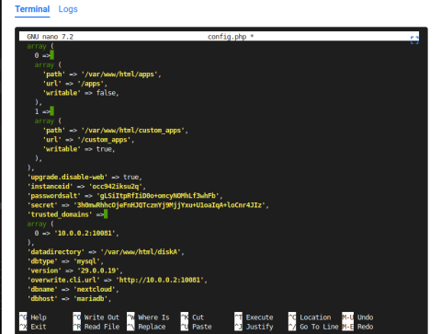Click the ^X Exit shortcut
Screen dimensions: 441x334
coord(33,327)
